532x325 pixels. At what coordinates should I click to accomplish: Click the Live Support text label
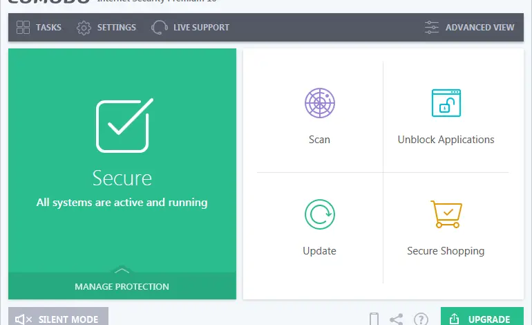[201, 28]
